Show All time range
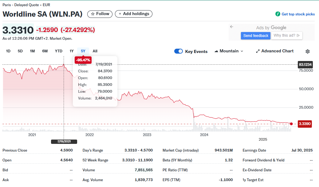 (x=95, y=51)
